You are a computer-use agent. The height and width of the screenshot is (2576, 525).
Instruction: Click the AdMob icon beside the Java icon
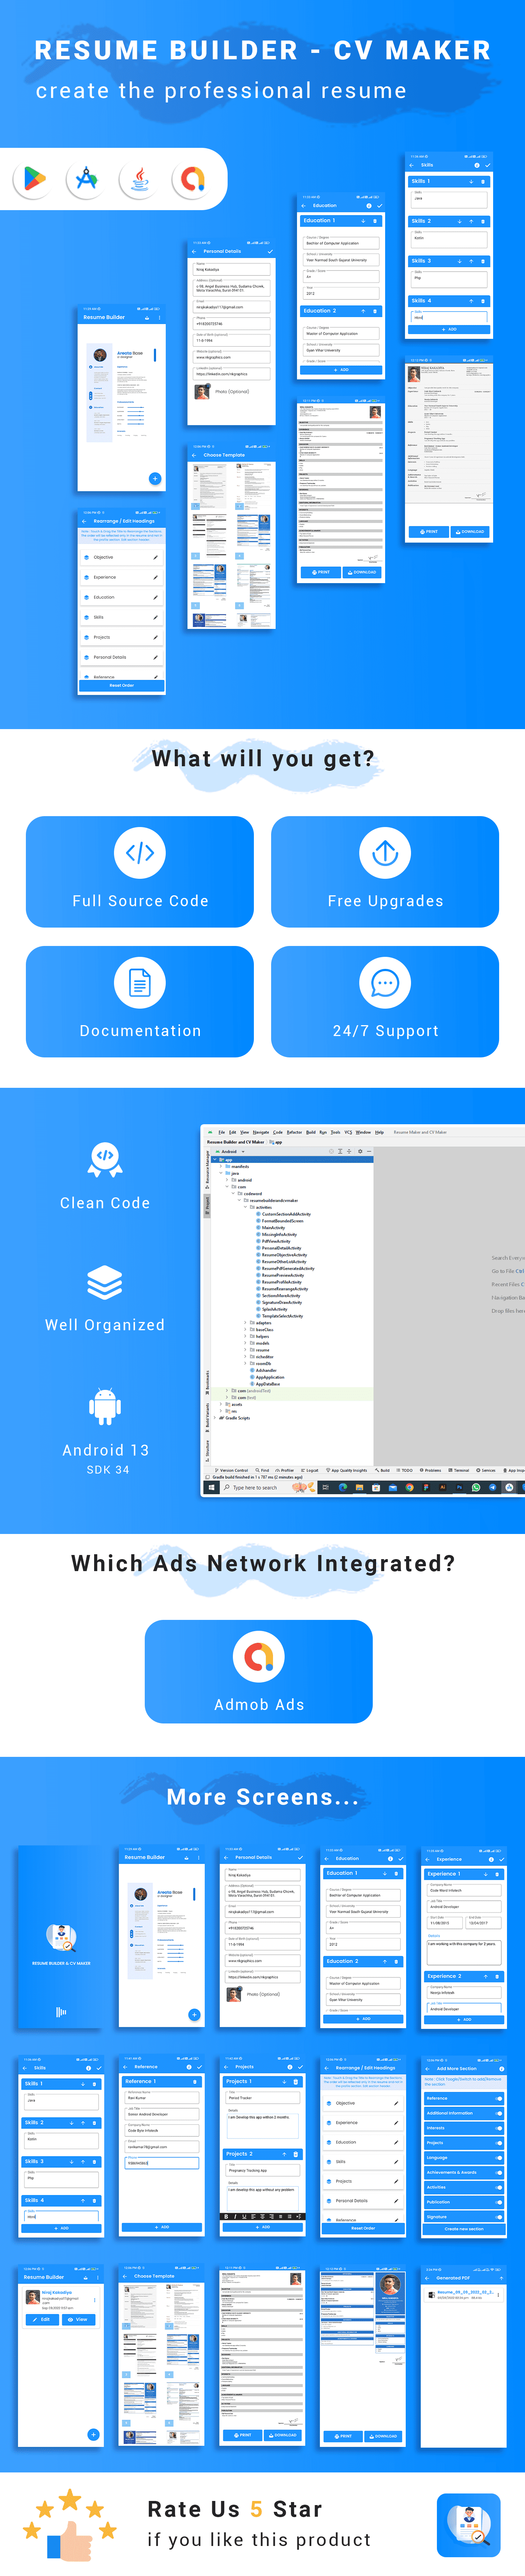click(x=193, y=179)
